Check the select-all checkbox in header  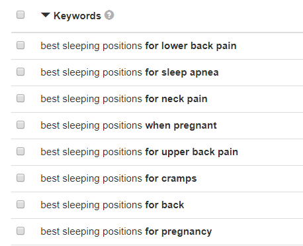(21, 15)
